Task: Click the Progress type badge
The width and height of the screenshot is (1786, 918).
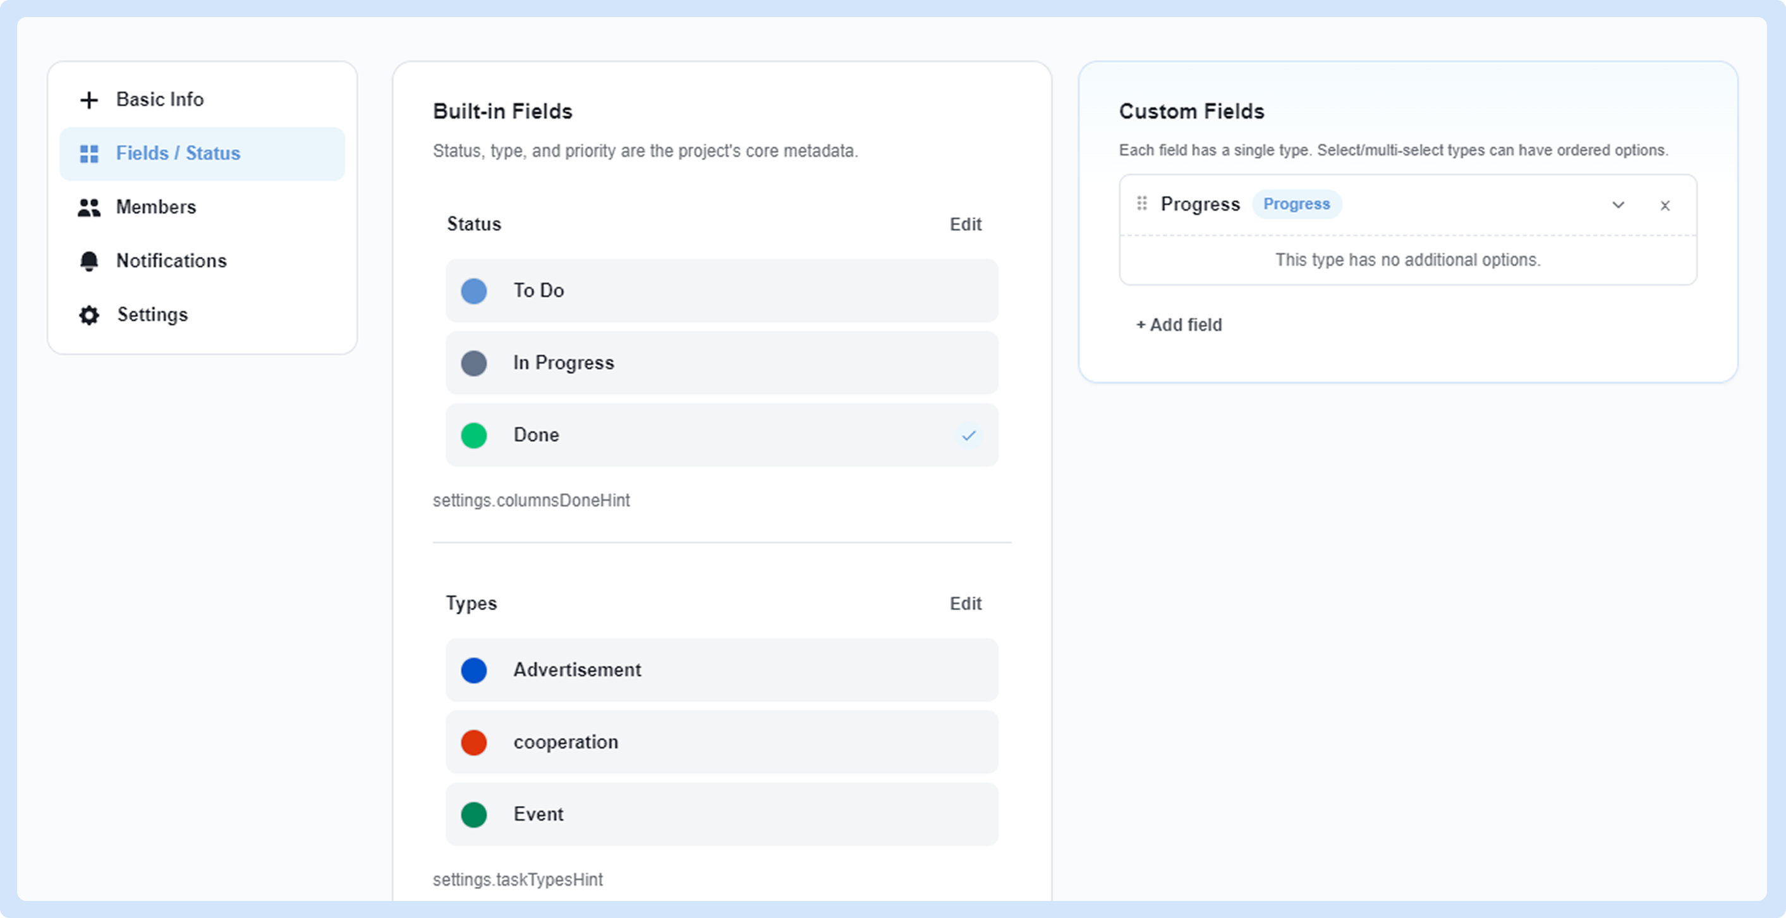Action: 1296,205
